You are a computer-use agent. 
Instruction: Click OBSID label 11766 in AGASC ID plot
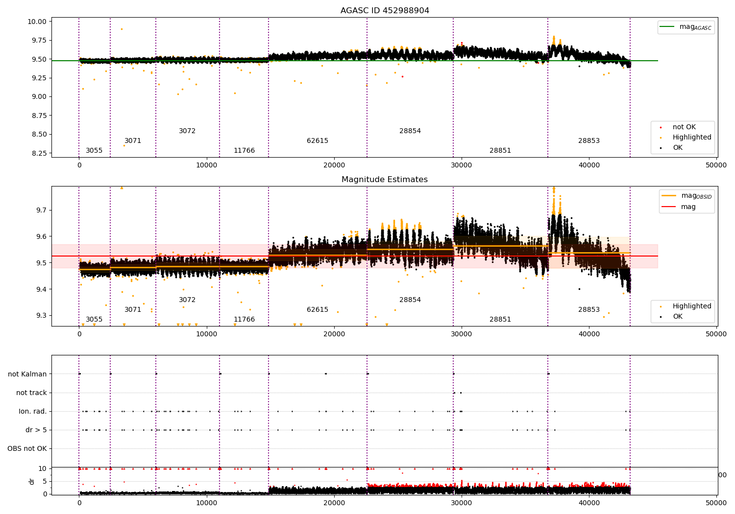click(244, 151)
